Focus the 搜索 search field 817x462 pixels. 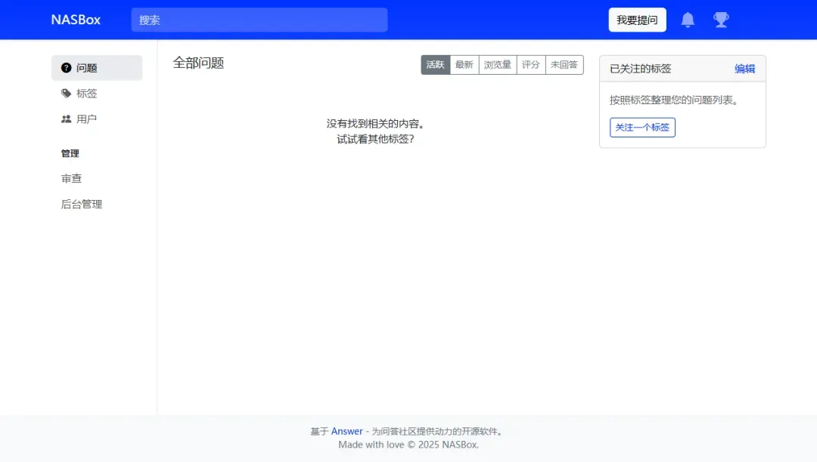tap(259, 20)
